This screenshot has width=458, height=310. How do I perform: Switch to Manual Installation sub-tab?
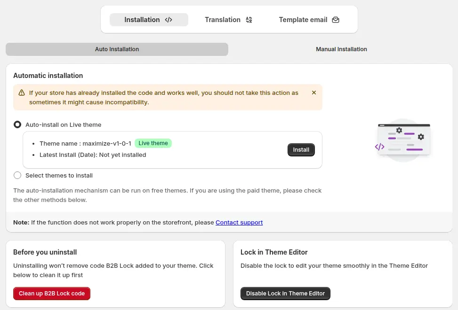tap(341, 49)
